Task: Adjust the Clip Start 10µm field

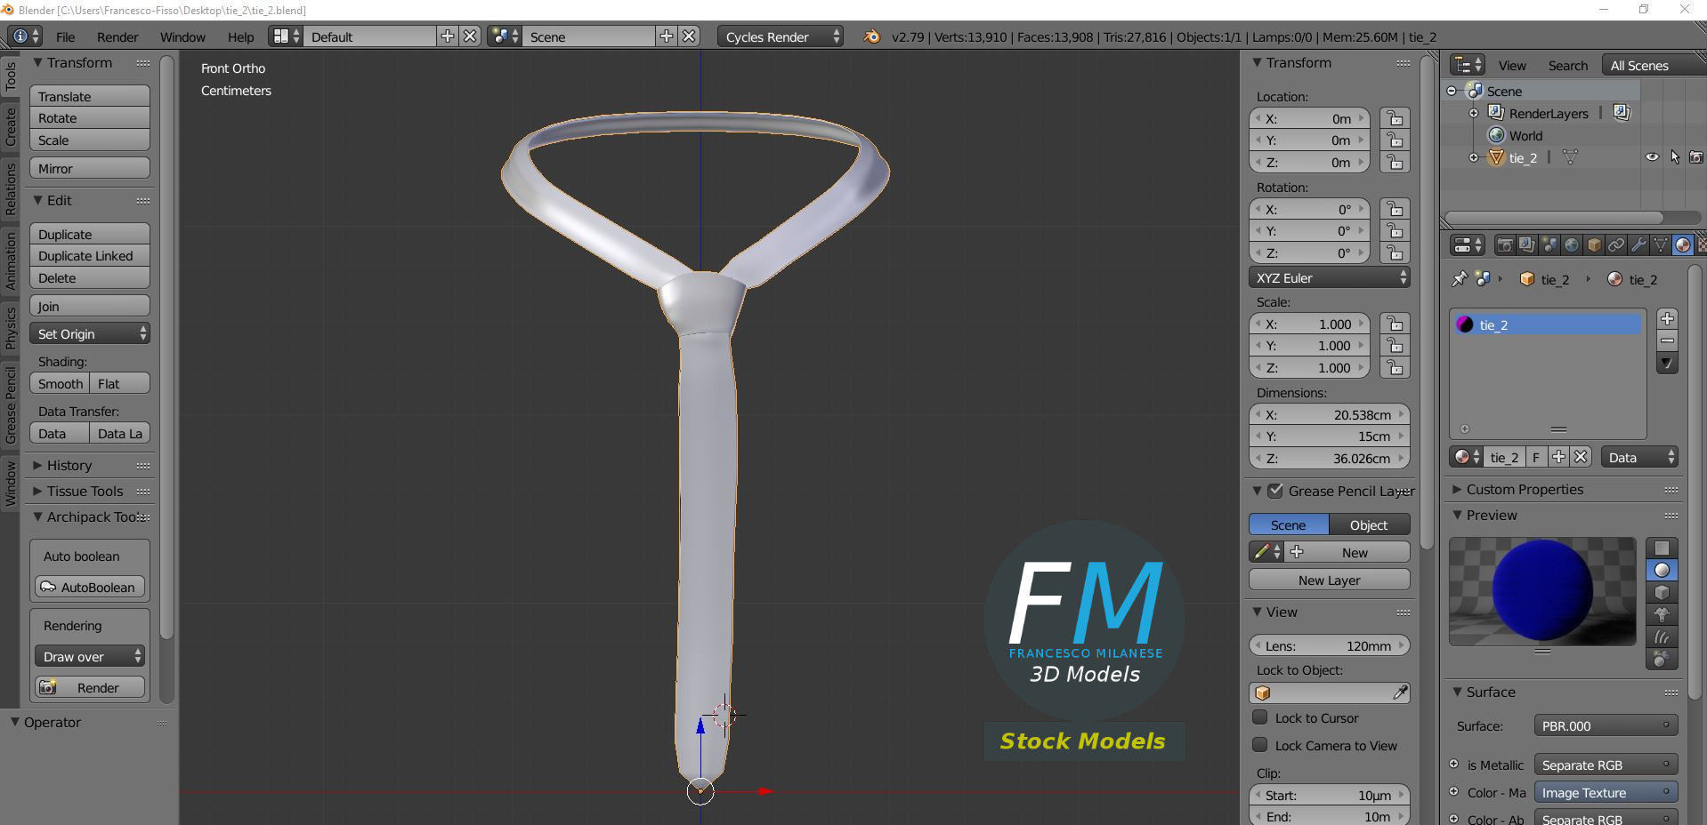Action: click(x=1330, y=795)
